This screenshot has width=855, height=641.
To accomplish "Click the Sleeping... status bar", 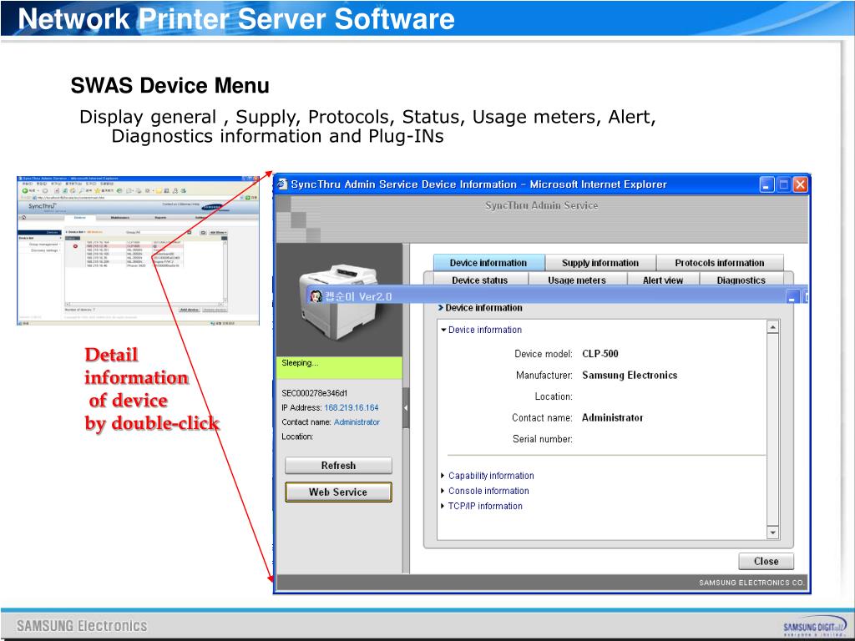I will click(339, 368).
